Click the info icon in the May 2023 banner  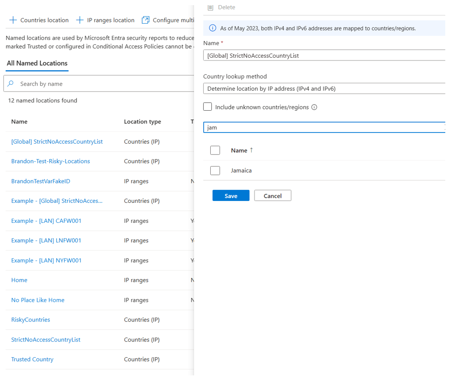(213, 28)
